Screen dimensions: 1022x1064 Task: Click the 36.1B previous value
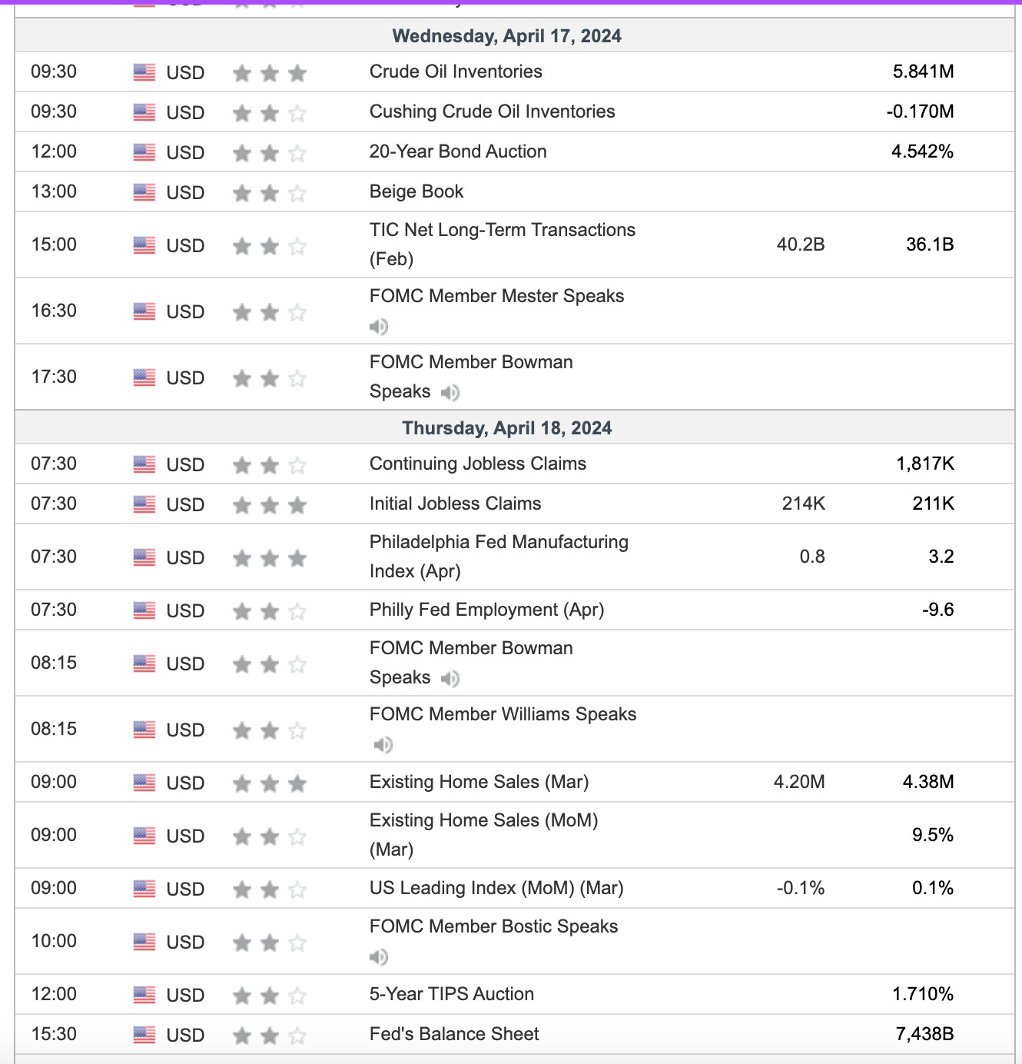[x=930, y=244]
